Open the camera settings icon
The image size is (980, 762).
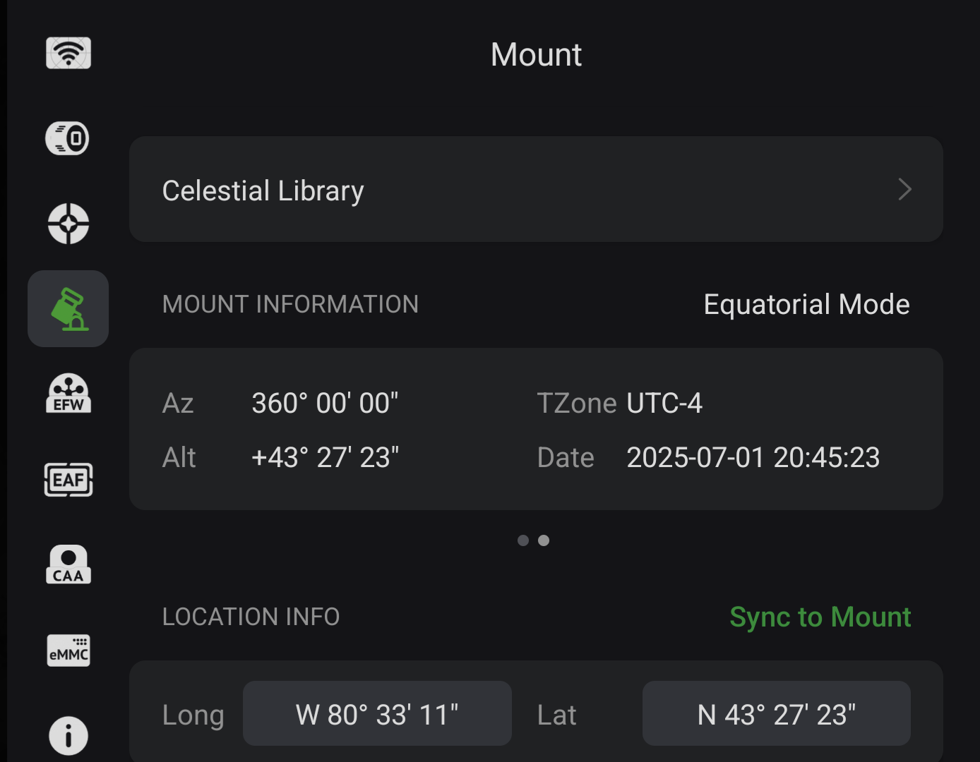68,138
